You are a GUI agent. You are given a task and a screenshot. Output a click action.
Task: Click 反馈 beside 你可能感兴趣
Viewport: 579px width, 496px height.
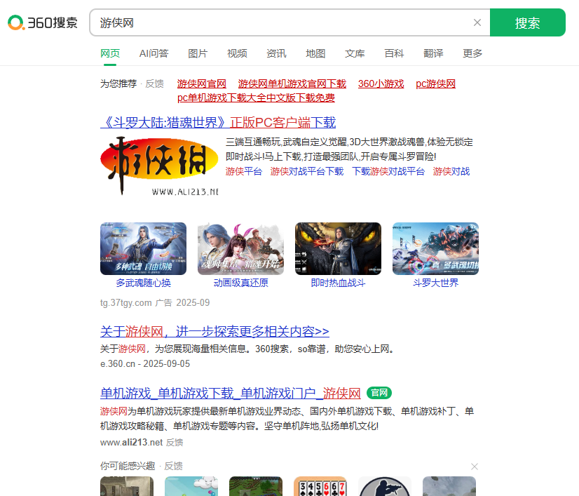click(x=173, y=466)
